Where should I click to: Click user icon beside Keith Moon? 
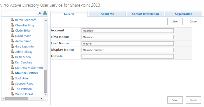(12, 57)
